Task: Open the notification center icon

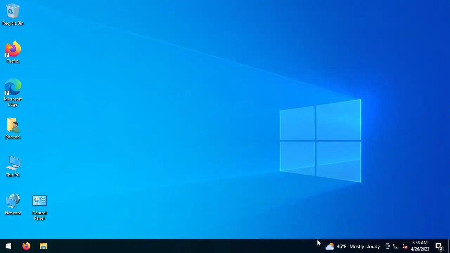Action: (x=439, y=246)
